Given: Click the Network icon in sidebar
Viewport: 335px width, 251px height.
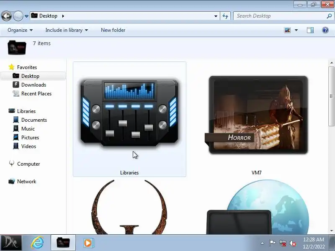Looking at the screenshot, I should coord(12,182).
